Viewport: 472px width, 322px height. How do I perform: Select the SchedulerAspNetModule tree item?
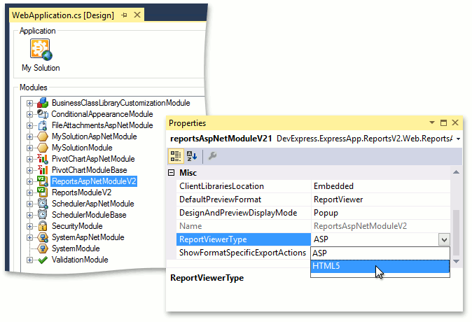point(92,204)
